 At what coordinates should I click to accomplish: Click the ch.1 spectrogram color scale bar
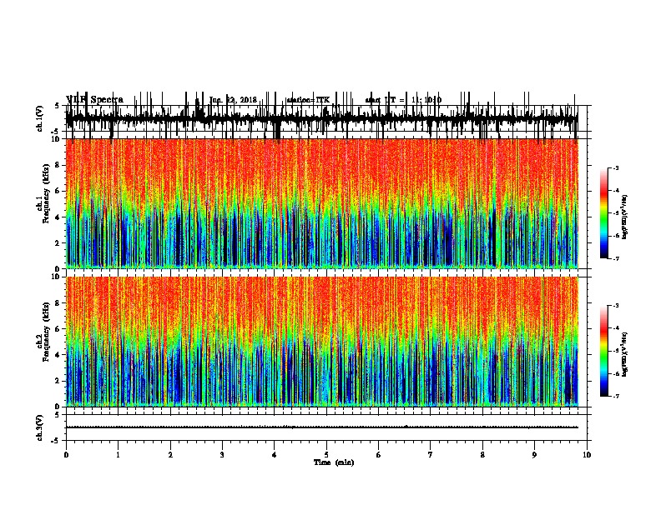tap(603, 213)
